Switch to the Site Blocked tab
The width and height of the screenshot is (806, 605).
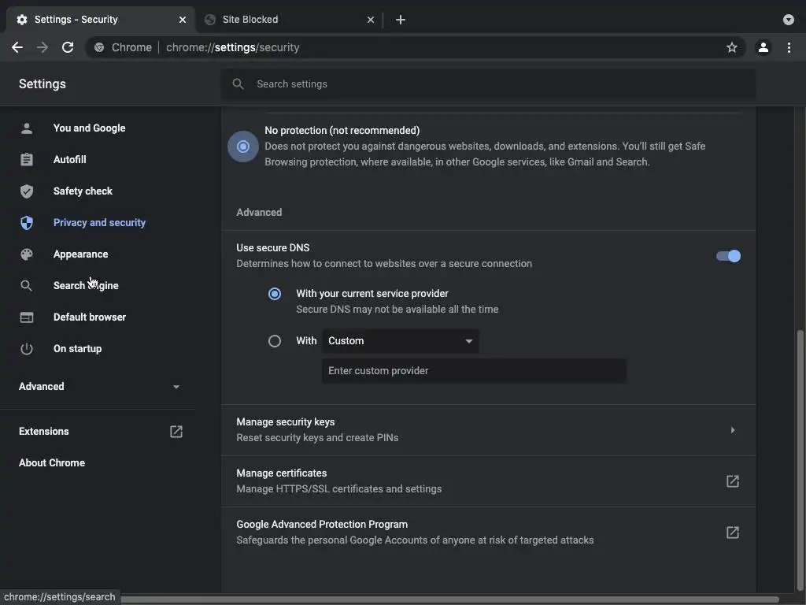(x=283, y=20)
